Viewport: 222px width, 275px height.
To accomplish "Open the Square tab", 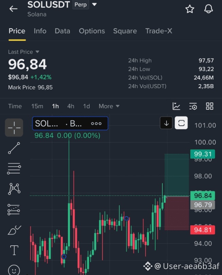I will pos(125,31).
